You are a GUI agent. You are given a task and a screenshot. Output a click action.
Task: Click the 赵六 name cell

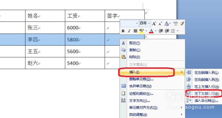pos(45,63)
